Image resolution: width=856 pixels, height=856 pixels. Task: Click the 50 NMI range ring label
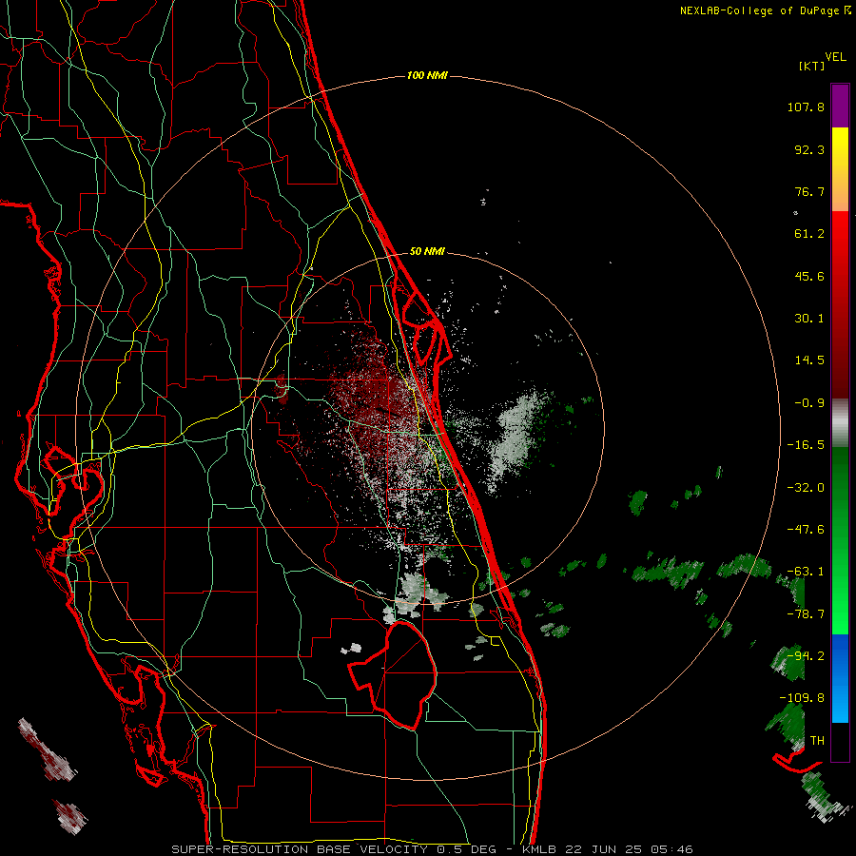point(427,251)
